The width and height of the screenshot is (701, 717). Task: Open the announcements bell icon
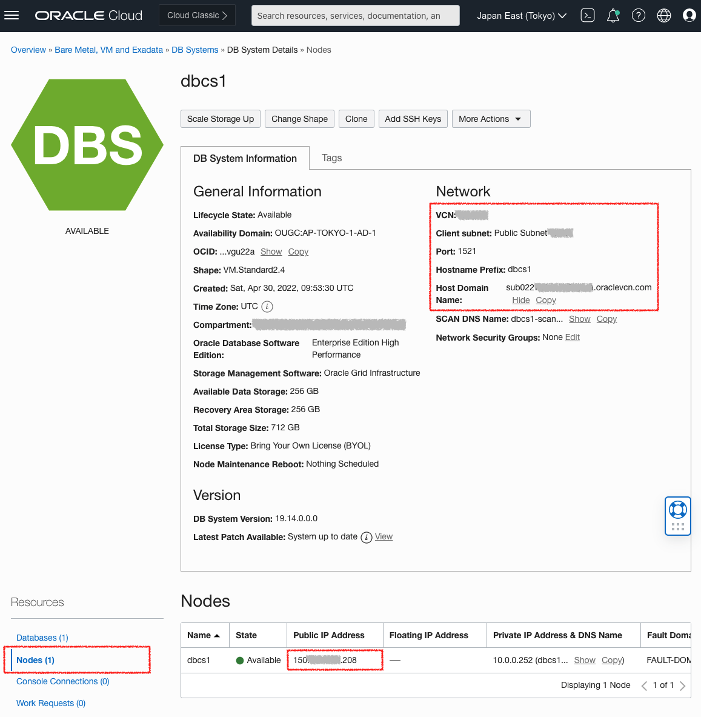613,16
